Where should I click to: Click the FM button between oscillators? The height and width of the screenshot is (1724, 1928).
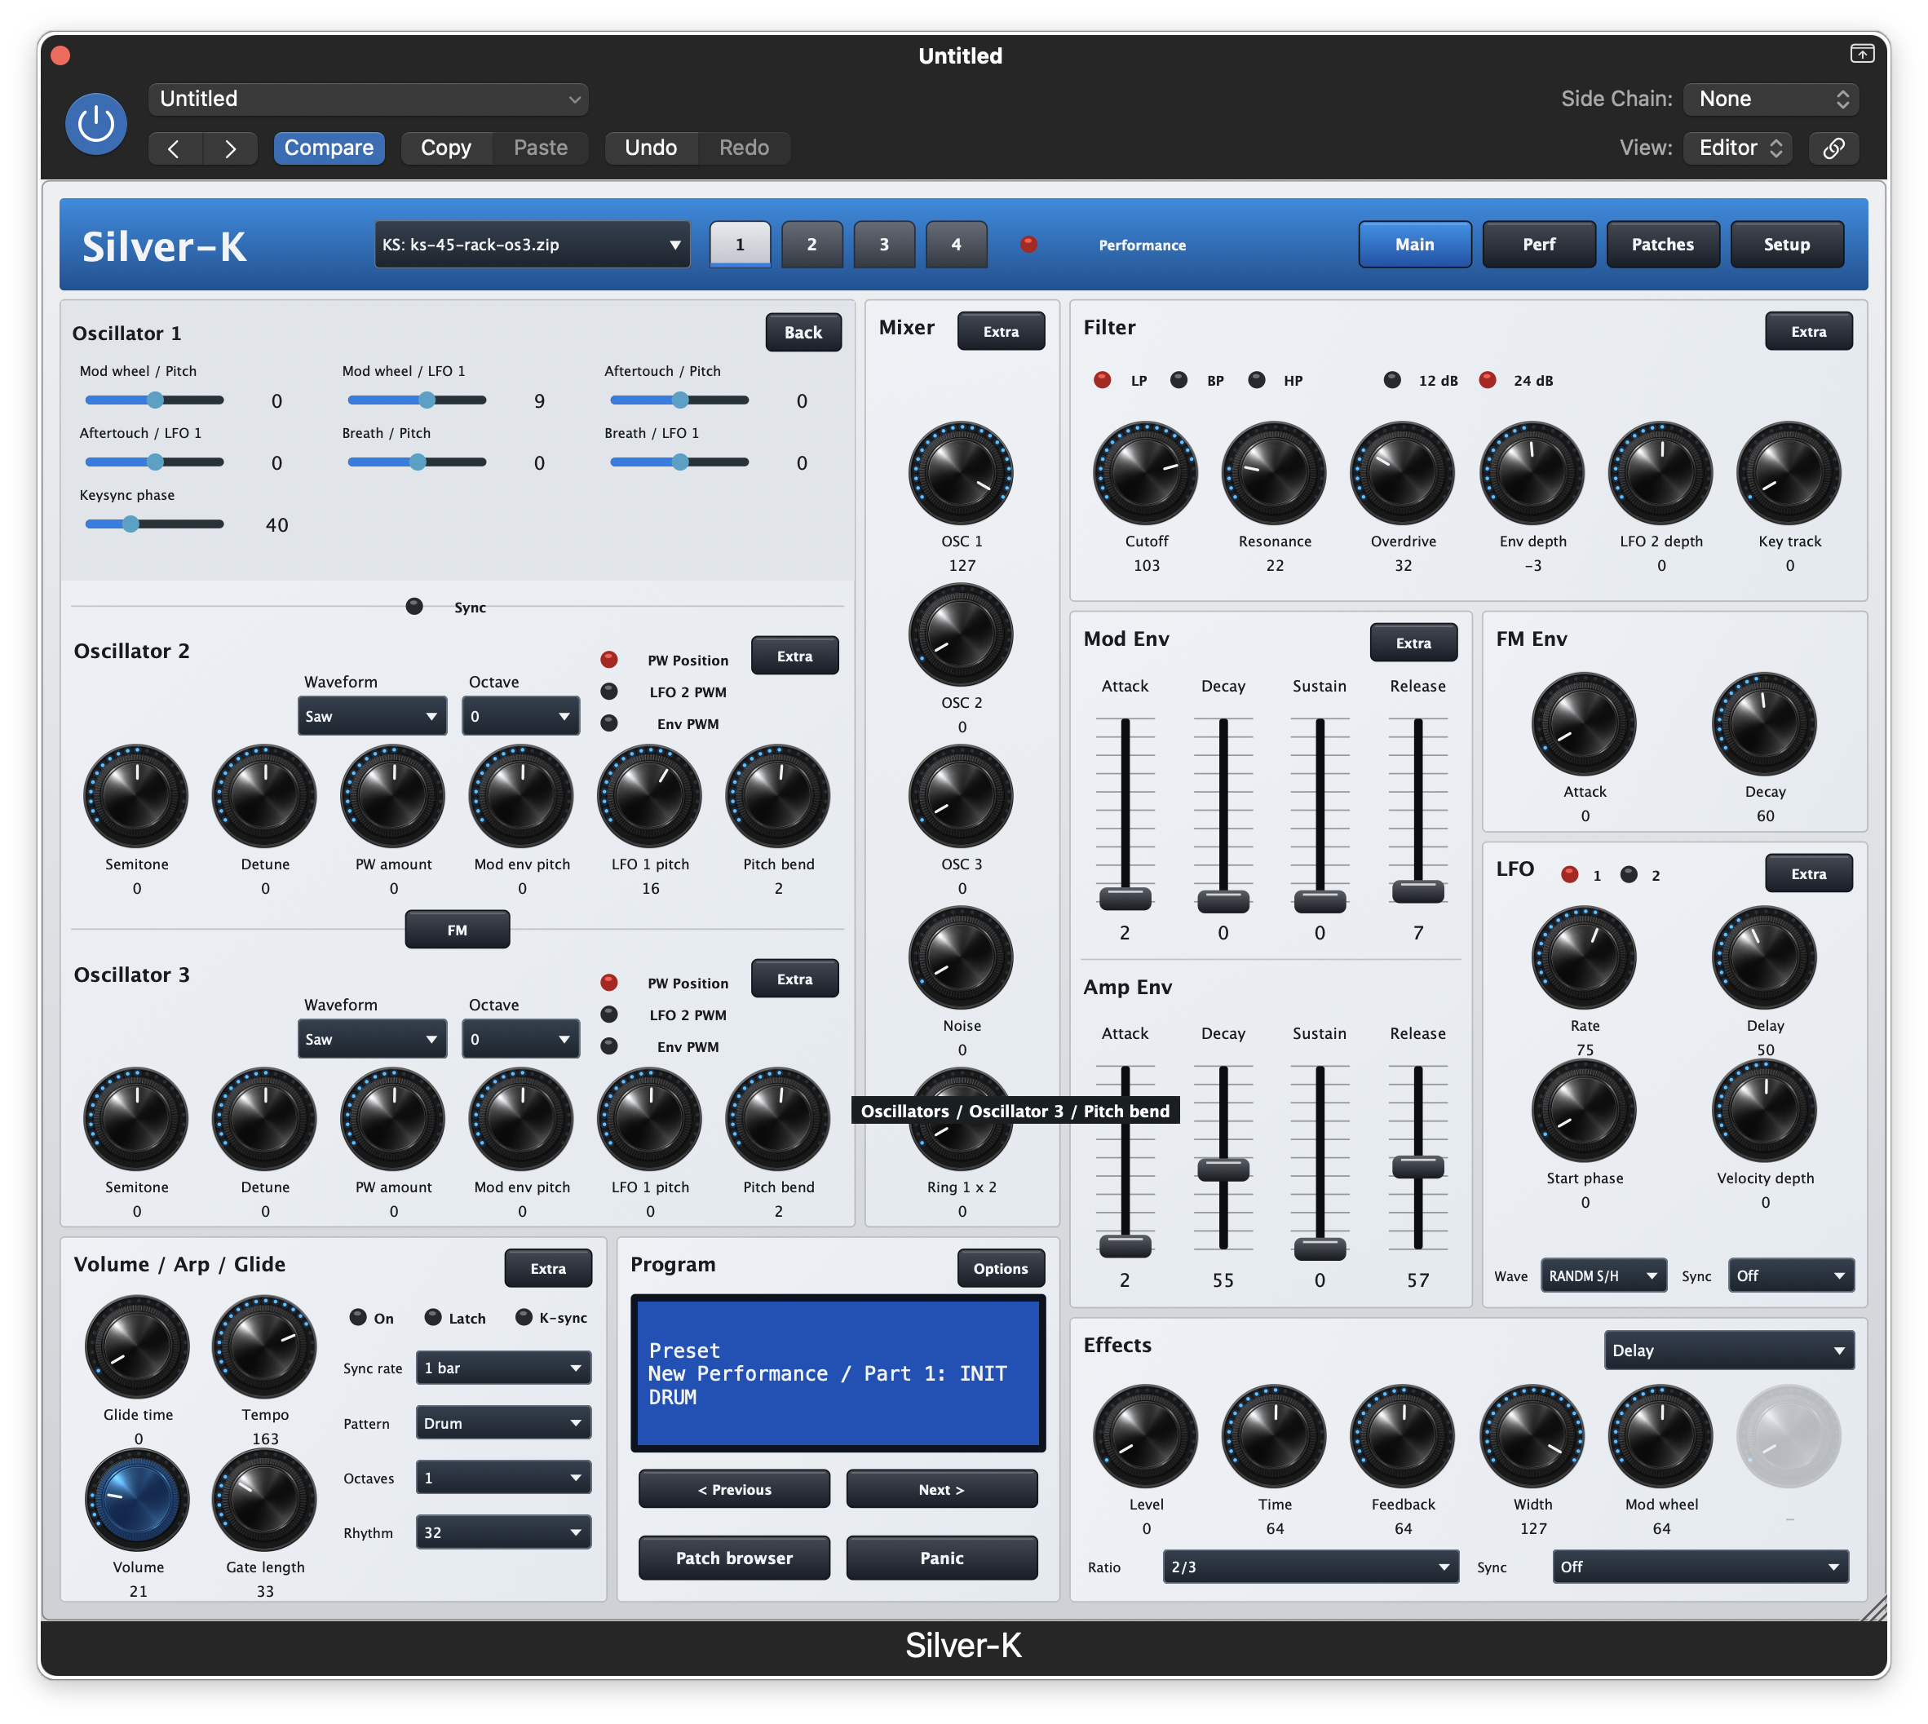(457, 931)
